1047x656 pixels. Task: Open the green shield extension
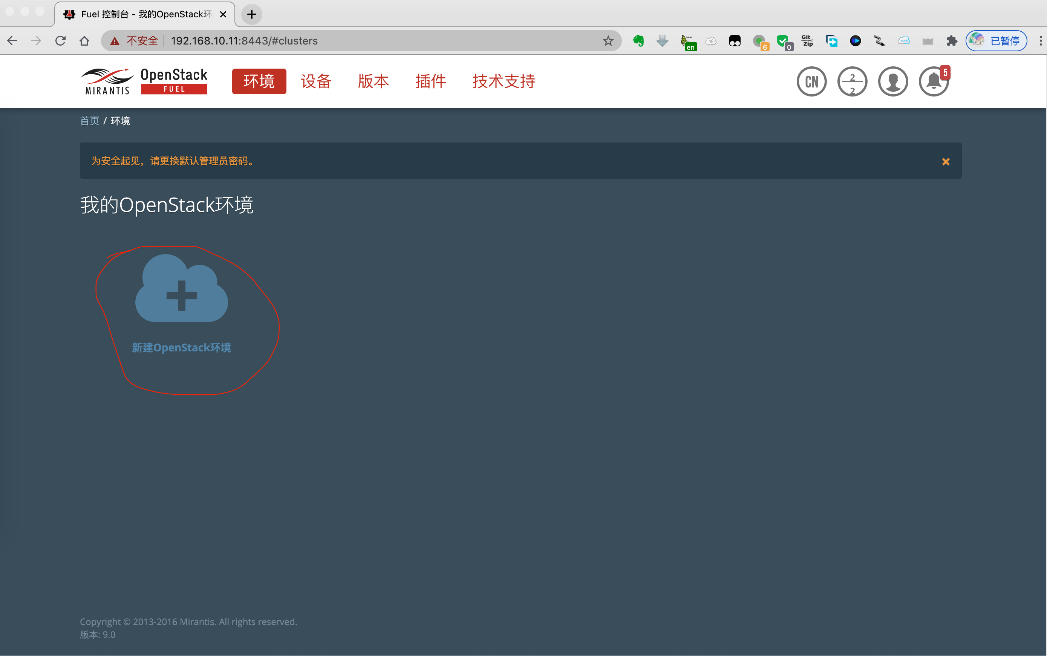[x=784, y=42]
